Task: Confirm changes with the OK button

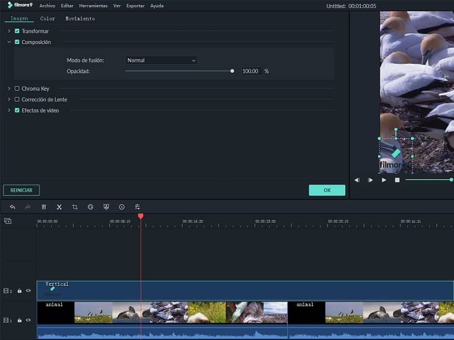Action: (327, 191)
